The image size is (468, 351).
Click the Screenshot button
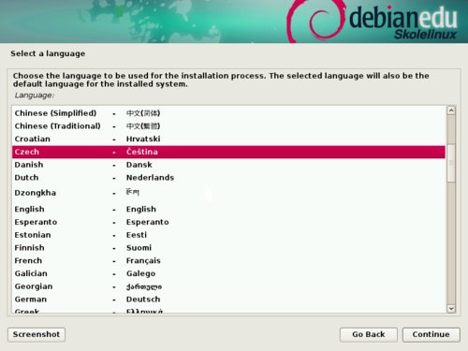coord(37,334)
